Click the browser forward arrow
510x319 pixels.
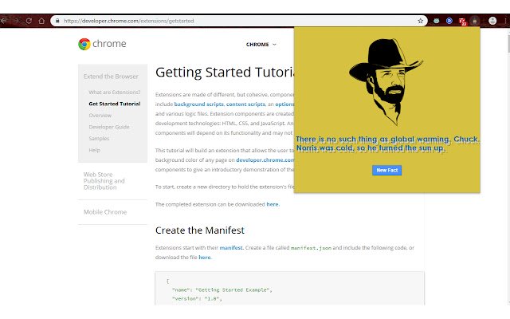point(16,21)
